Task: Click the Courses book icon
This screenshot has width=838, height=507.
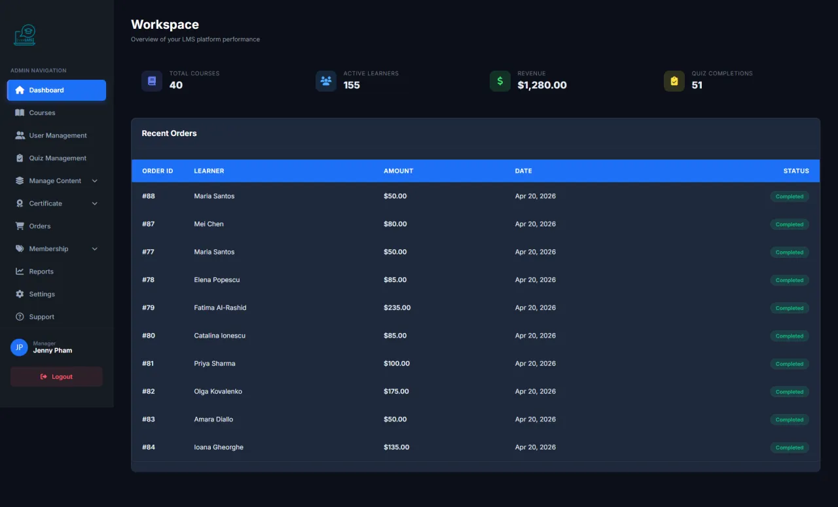Action: tap(20, 113)
